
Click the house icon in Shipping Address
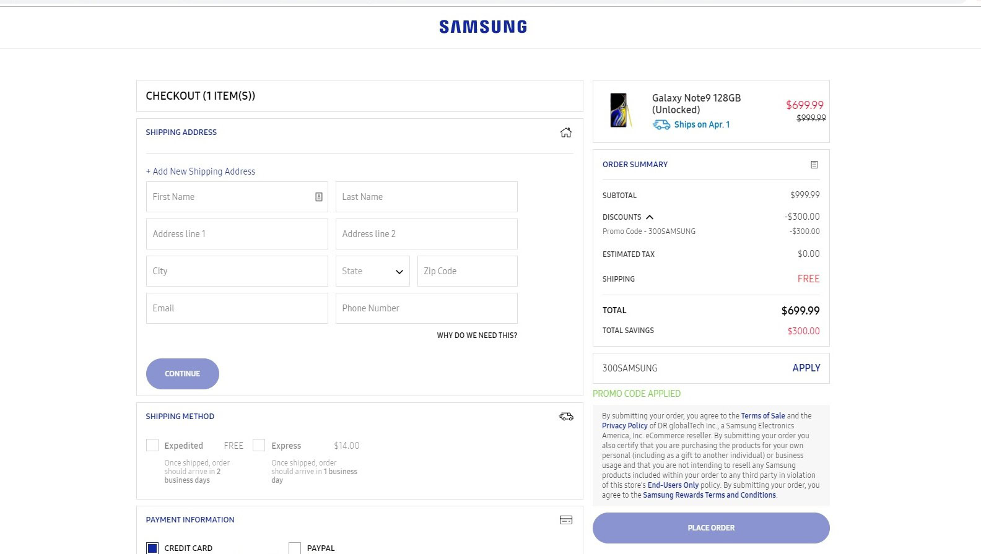click(x=565, y=132)
